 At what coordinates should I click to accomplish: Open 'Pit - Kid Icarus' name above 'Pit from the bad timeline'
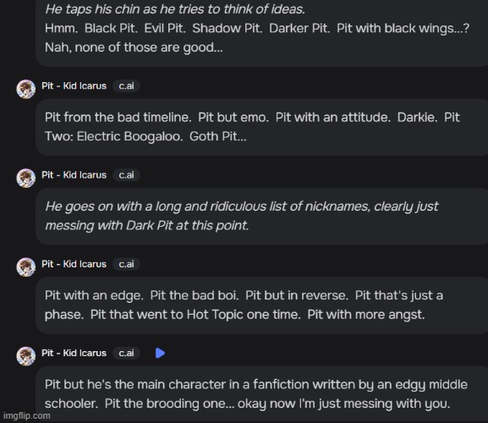click(x=74, y=86)
